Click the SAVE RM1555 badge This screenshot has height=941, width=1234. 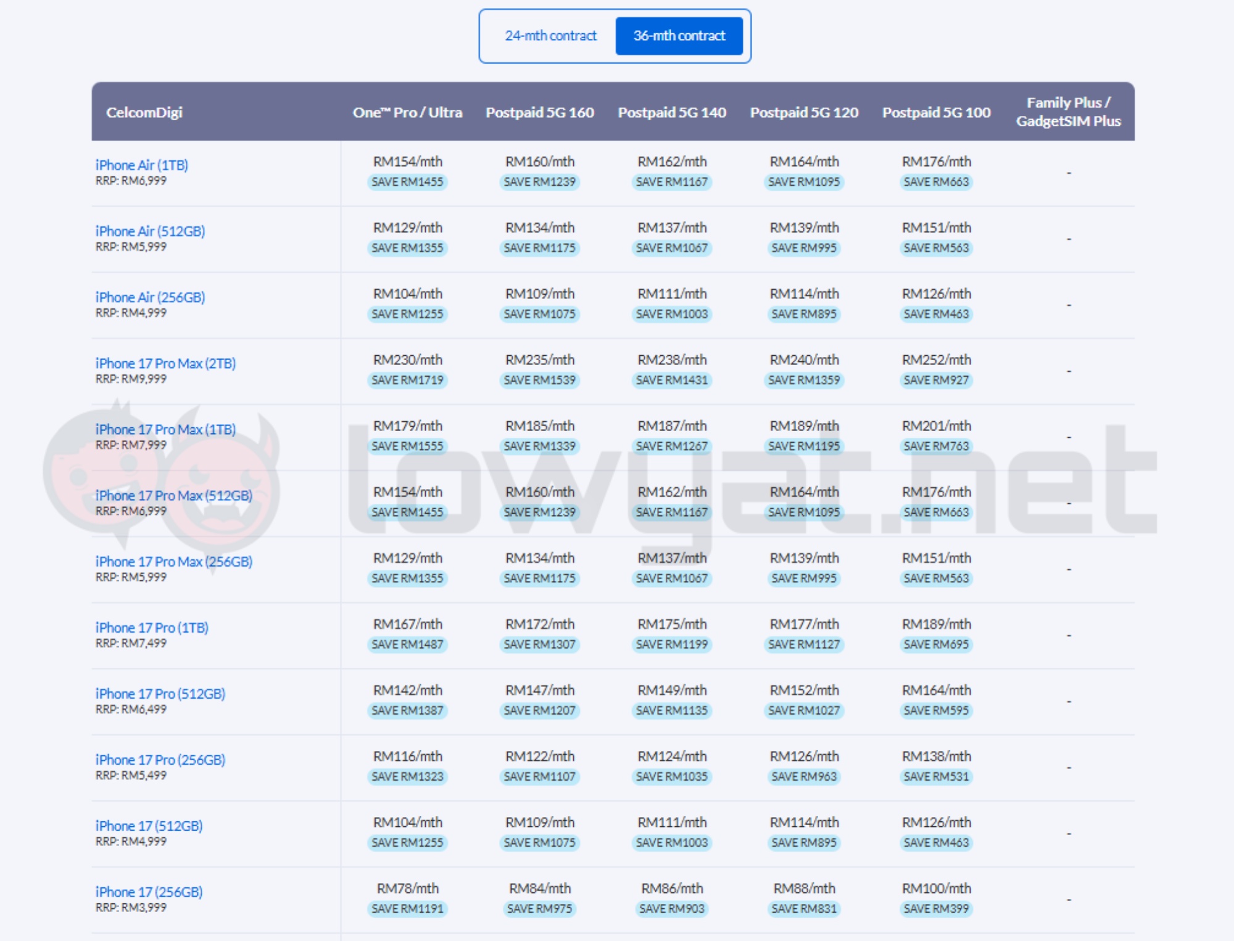407,446
